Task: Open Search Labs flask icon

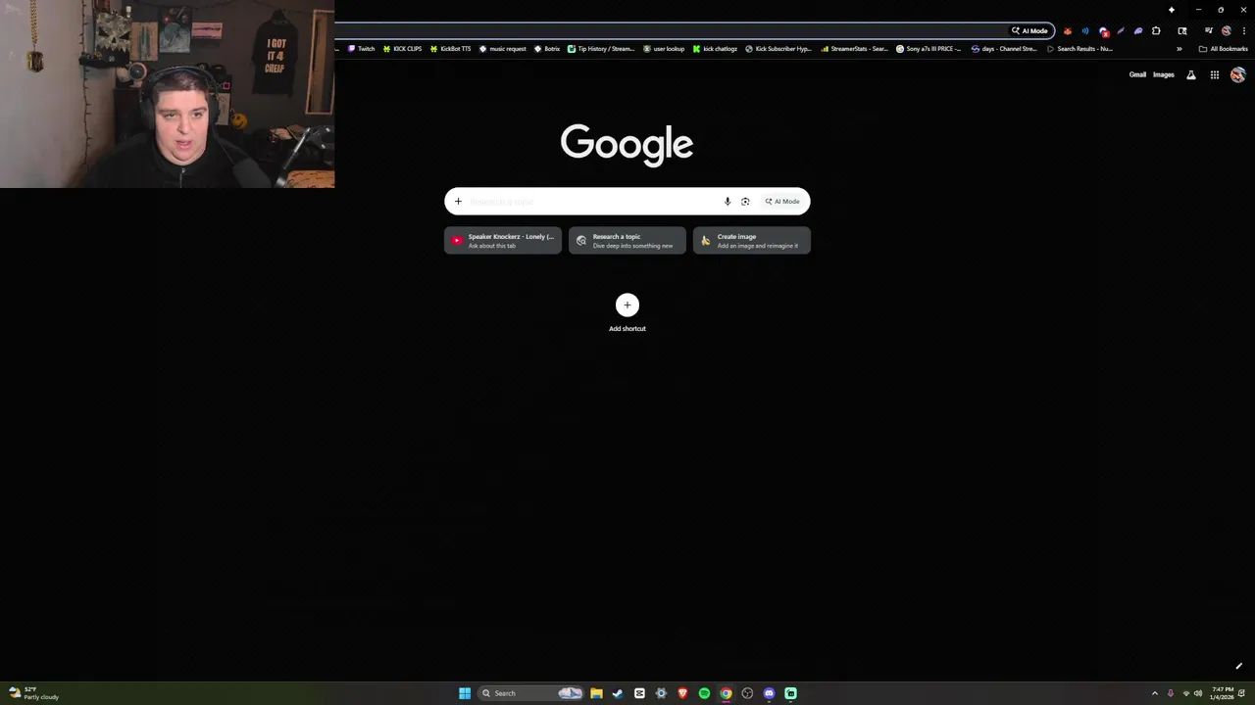Action: tap(1191, 75)
